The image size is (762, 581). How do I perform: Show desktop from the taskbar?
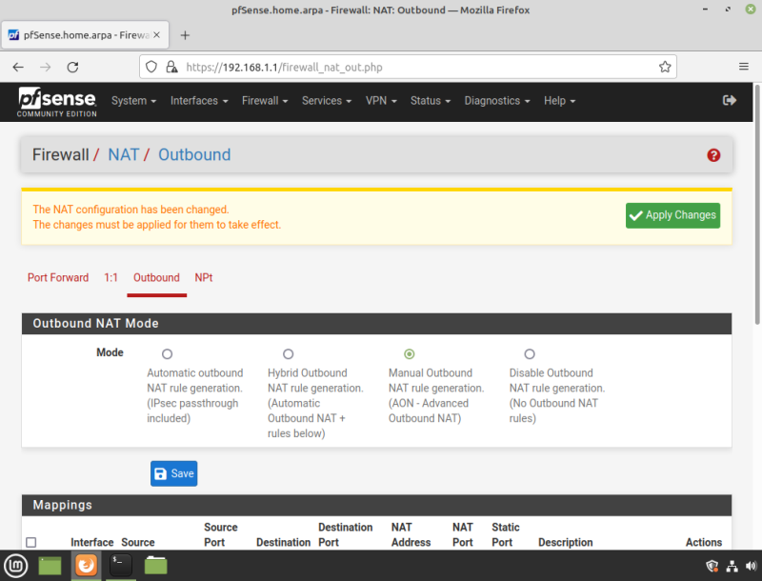click(50, 566)
